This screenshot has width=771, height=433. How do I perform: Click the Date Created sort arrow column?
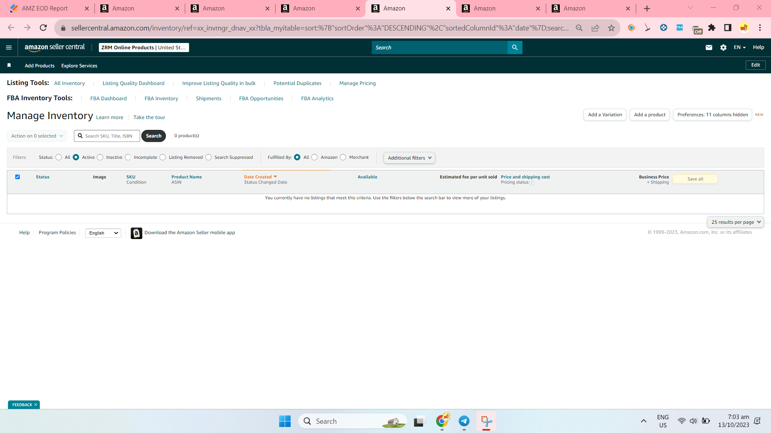pos(275,177)
